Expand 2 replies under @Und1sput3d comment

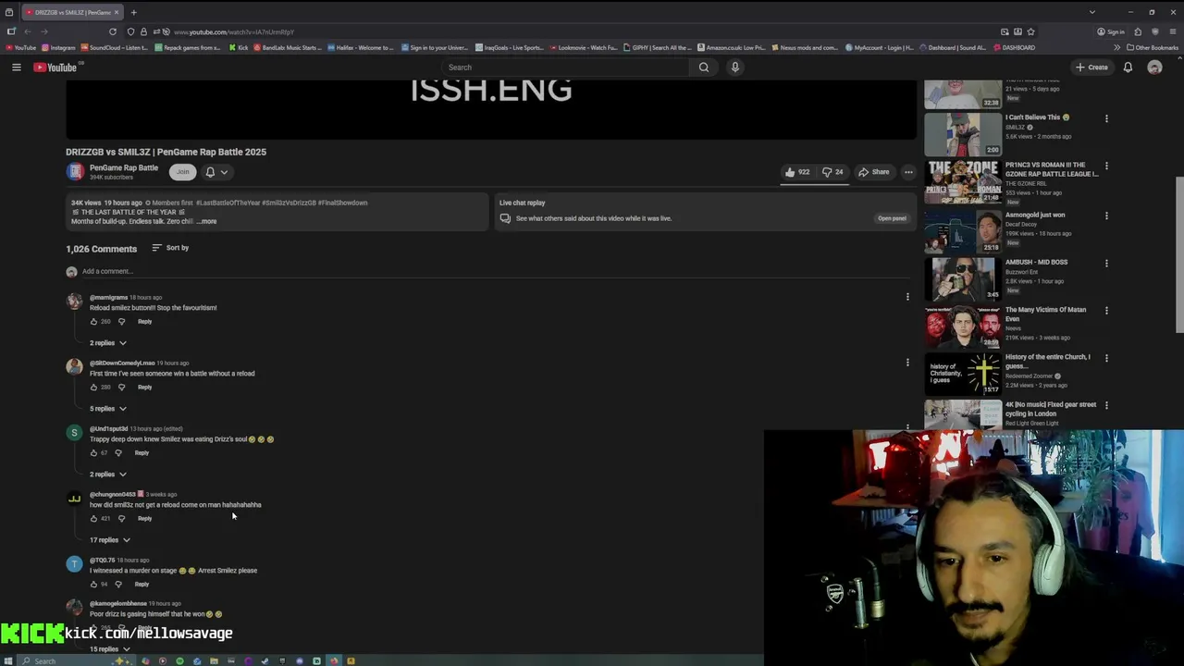click(x=108, y=475)
